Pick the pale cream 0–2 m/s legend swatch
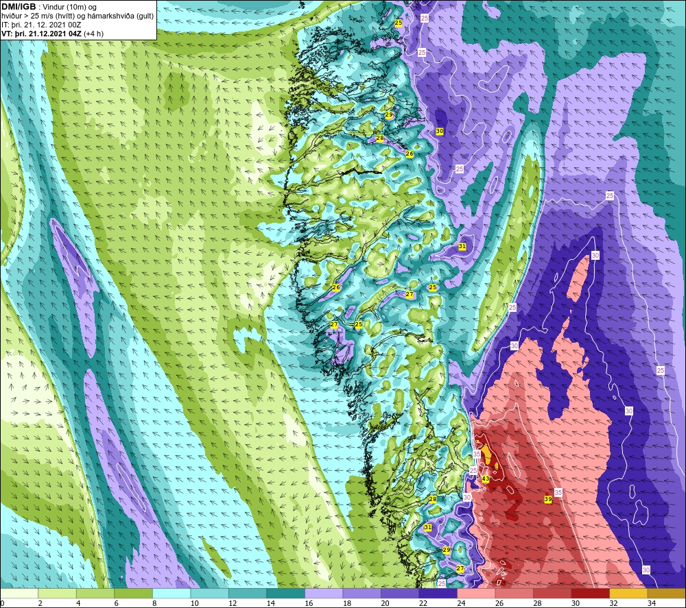686x608 pixels. point(19,593)
